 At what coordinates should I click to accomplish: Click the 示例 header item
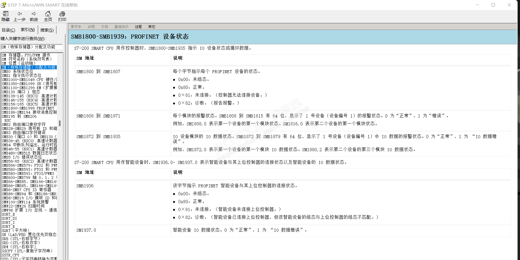tap(105, 27)
